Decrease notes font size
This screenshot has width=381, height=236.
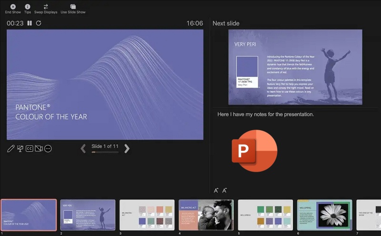coord(224,191)
